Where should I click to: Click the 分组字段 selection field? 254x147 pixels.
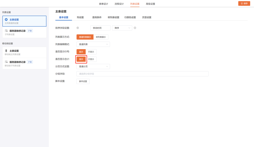pyautogui.click(x=142, y=74)
